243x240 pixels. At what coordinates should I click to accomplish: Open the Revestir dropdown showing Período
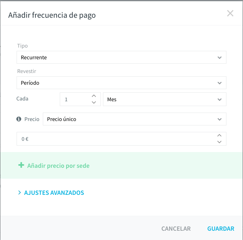121,83
